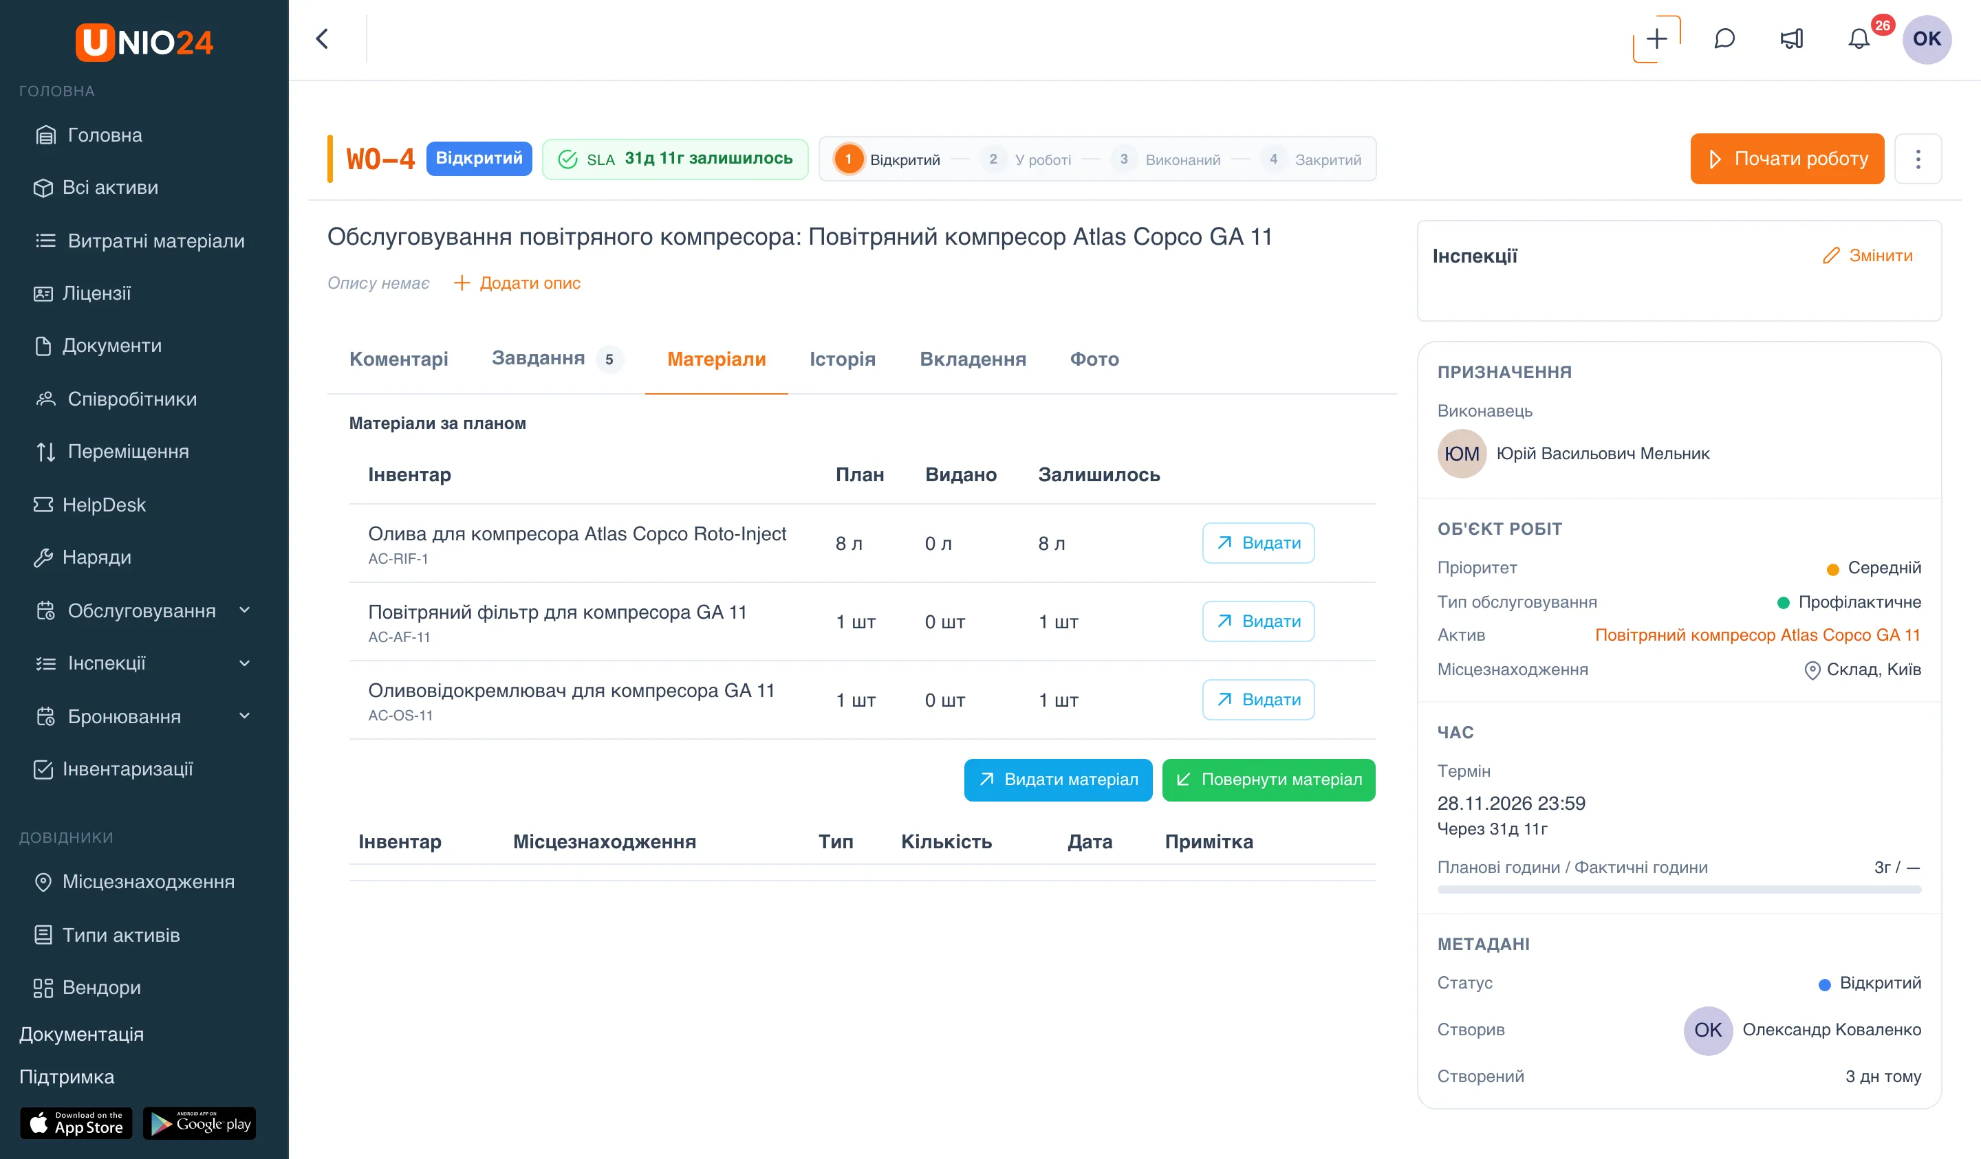Click Видати for Оливовідокремлювач row
Screen dimensions: 1981x1159
click(1258, 699)
